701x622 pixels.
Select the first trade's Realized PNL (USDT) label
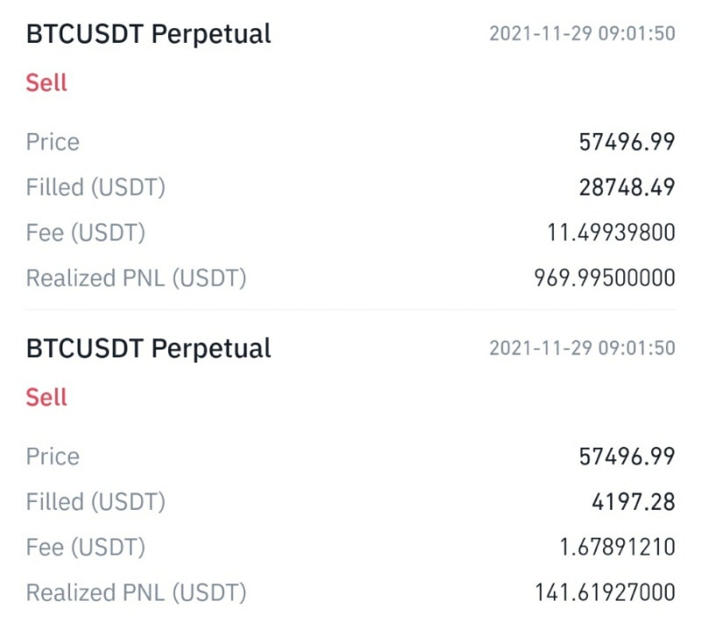point(137,279)
